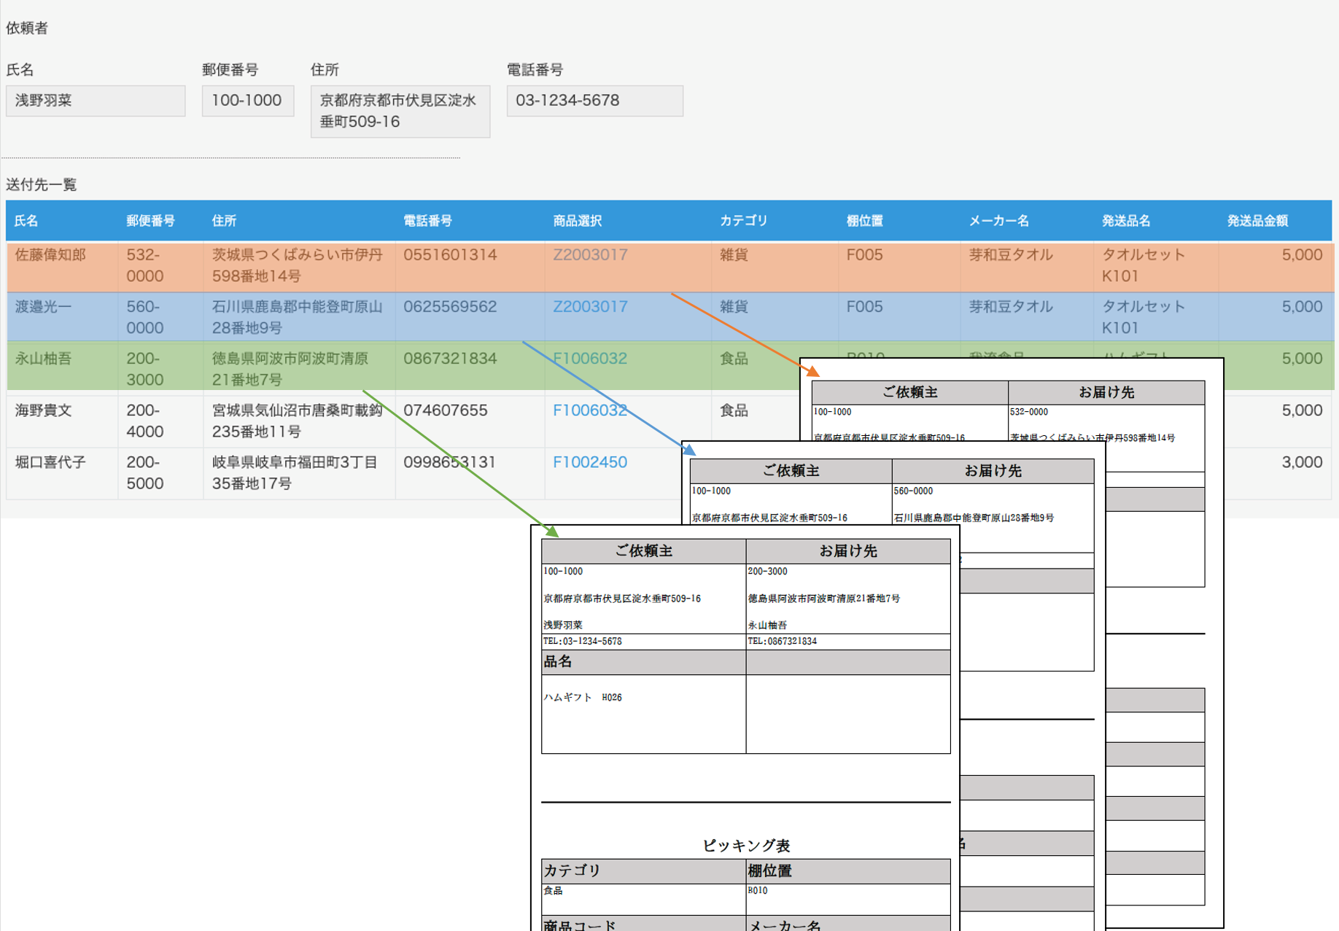The image size is (1339, 931).
Task: Click 永山柚吾 recipient name in front document
Action: pyautogui.click(x=767, y=626)
